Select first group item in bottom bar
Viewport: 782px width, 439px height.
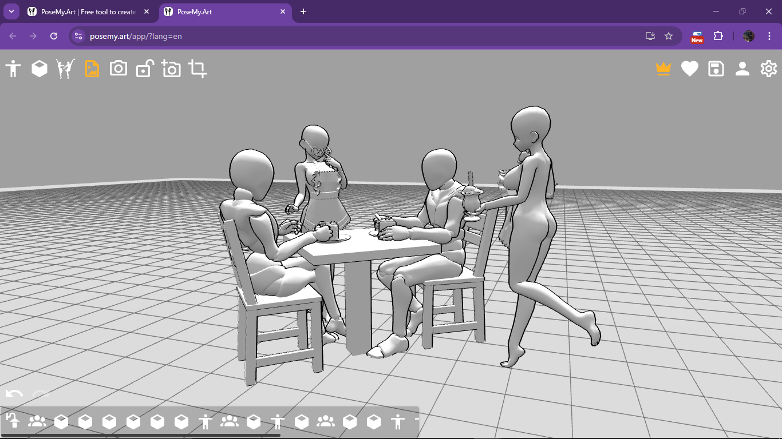click(37, 422)
